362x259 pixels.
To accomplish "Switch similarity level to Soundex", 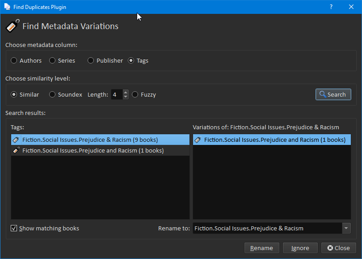I will (53, 94).
